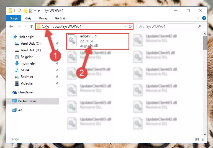
Task: Click the Hızlı erişim star icon
Action: click(15, 37)
